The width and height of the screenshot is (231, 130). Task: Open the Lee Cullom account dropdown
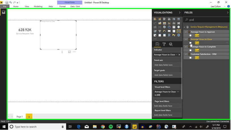(225, 7)
